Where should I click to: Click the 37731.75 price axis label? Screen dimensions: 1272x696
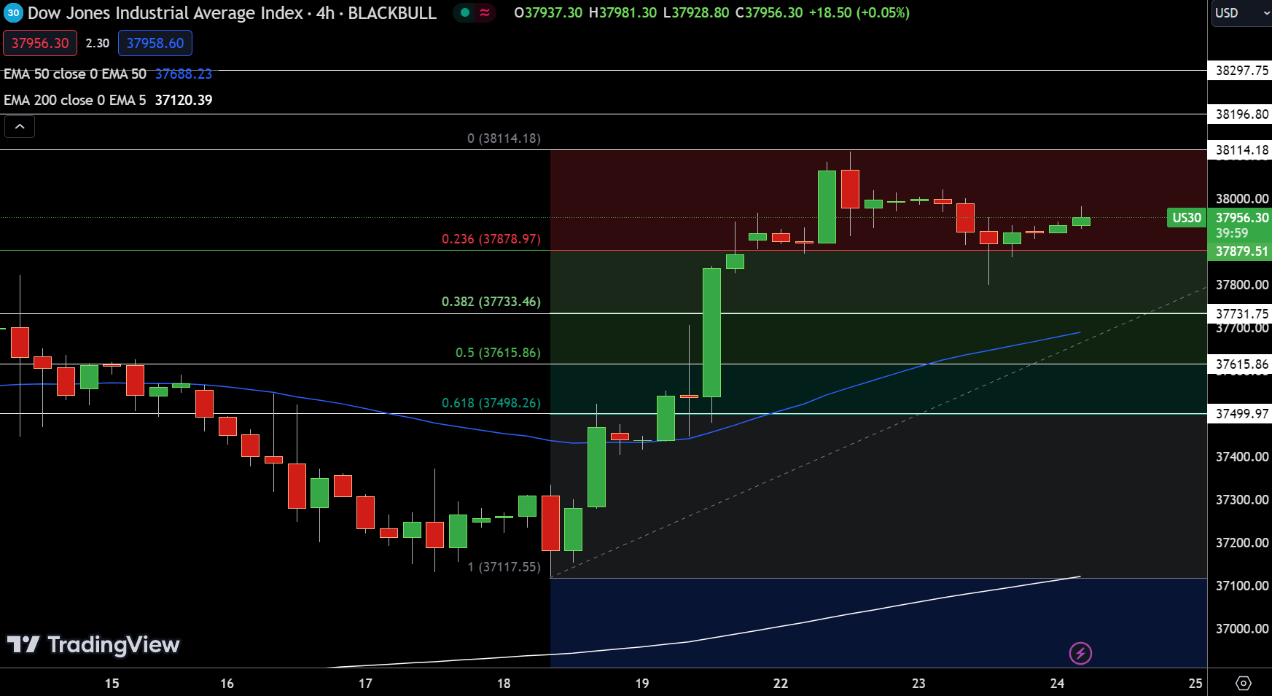pos(1242,314)
